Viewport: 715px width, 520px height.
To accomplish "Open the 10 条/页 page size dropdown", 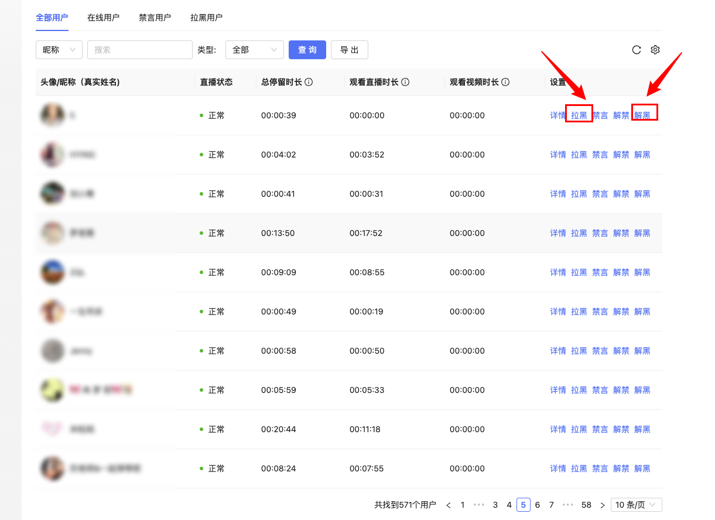I will pyautogui.click(x=636, y=505).
